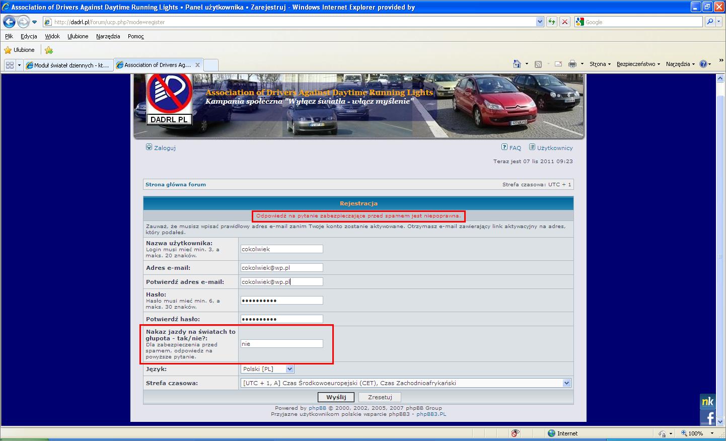This screenshot has width=726, height=441.
Task: Open the Zaloguj login link
Action: click(x=165, y=148)
